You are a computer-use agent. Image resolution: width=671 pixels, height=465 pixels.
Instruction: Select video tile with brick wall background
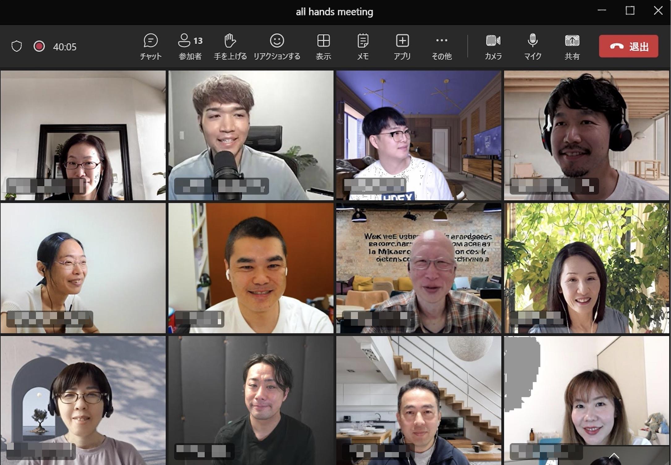point(419,268)
